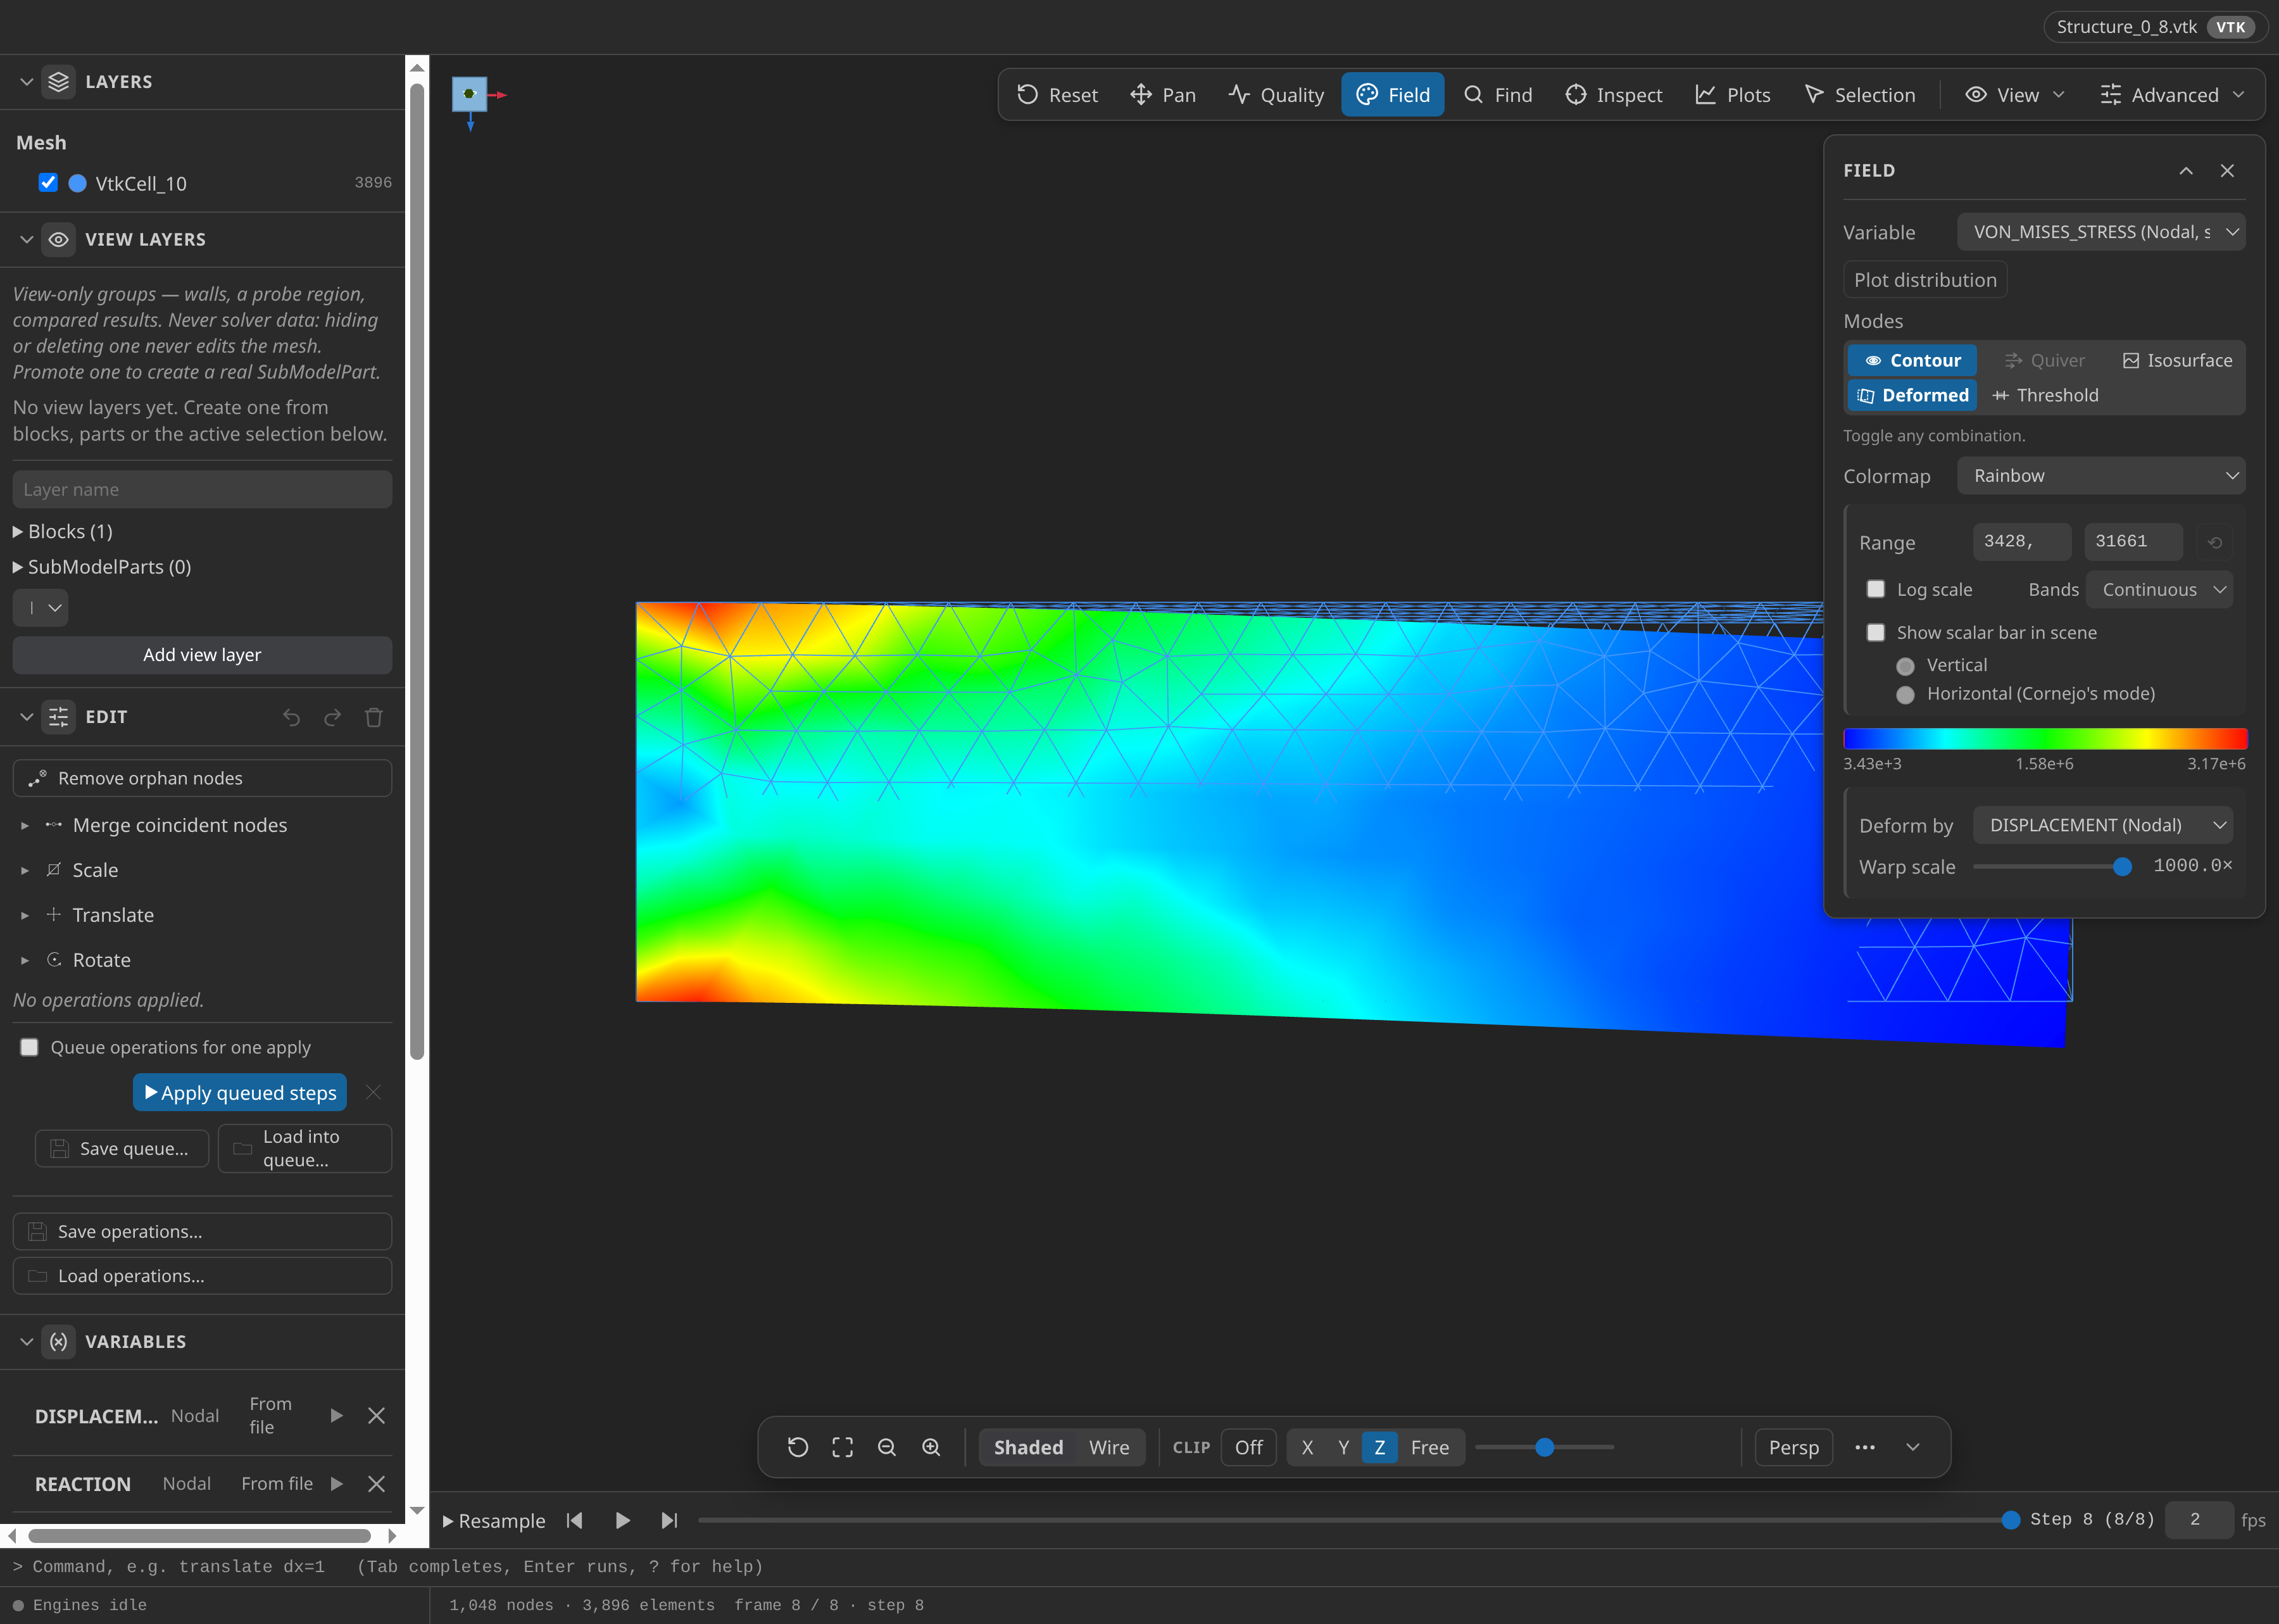Uncheck the VtkCell_10 mesh visibility checkbox
The height and width of the screenshot is (1624, 2279).
[x=48, y=182]
